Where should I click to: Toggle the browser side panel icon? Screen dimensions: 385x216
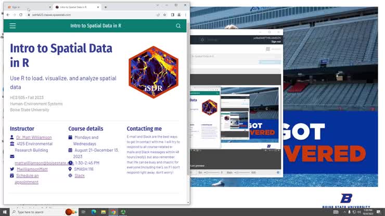pos(172,15)
